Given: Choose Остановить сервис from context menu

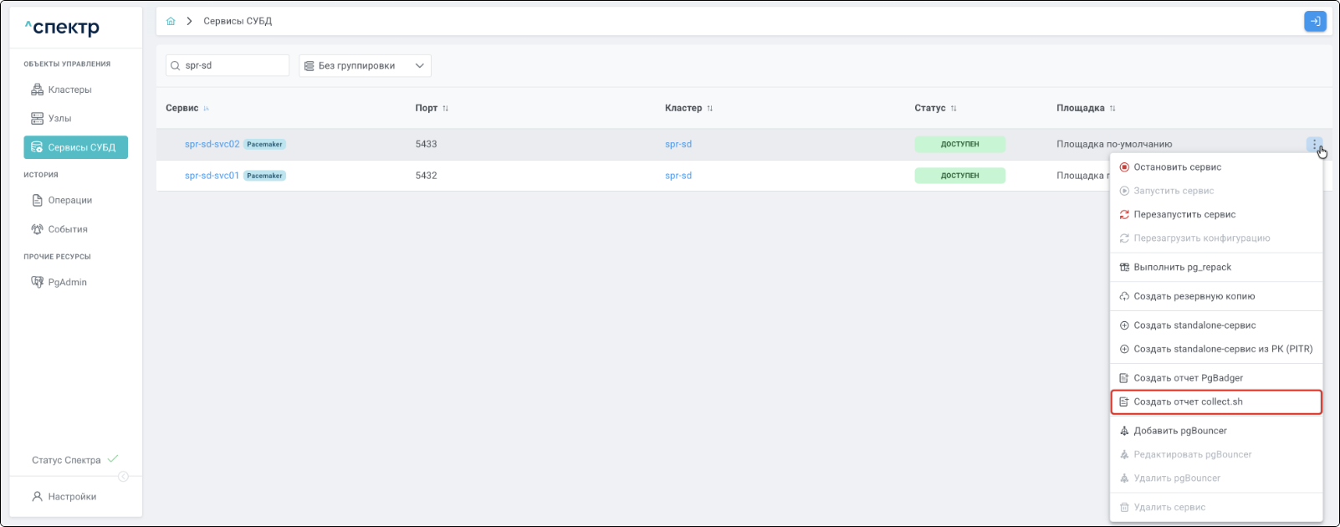Looking at the screenshot, I should tap(1177, 167).
